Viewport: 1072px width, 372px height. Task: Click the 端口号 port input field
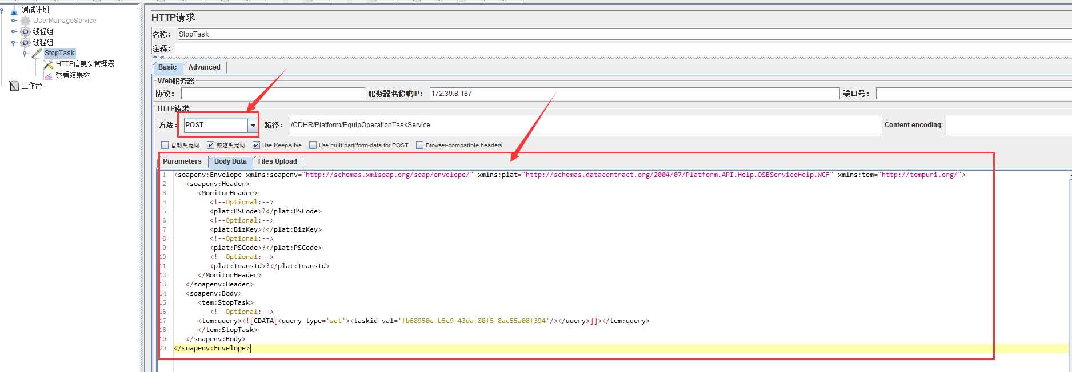[974, 94]
